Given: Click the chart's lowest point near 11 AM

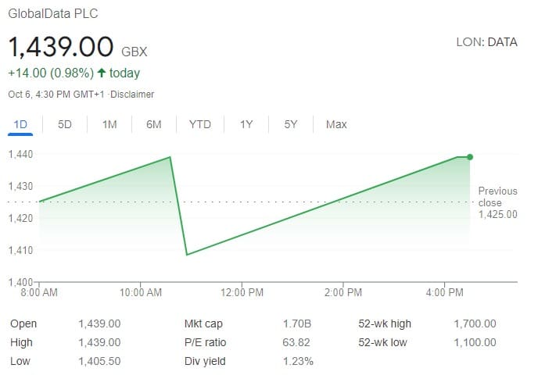Looking at the screenshot, I should pyautogui.click(x=187, y=255).
